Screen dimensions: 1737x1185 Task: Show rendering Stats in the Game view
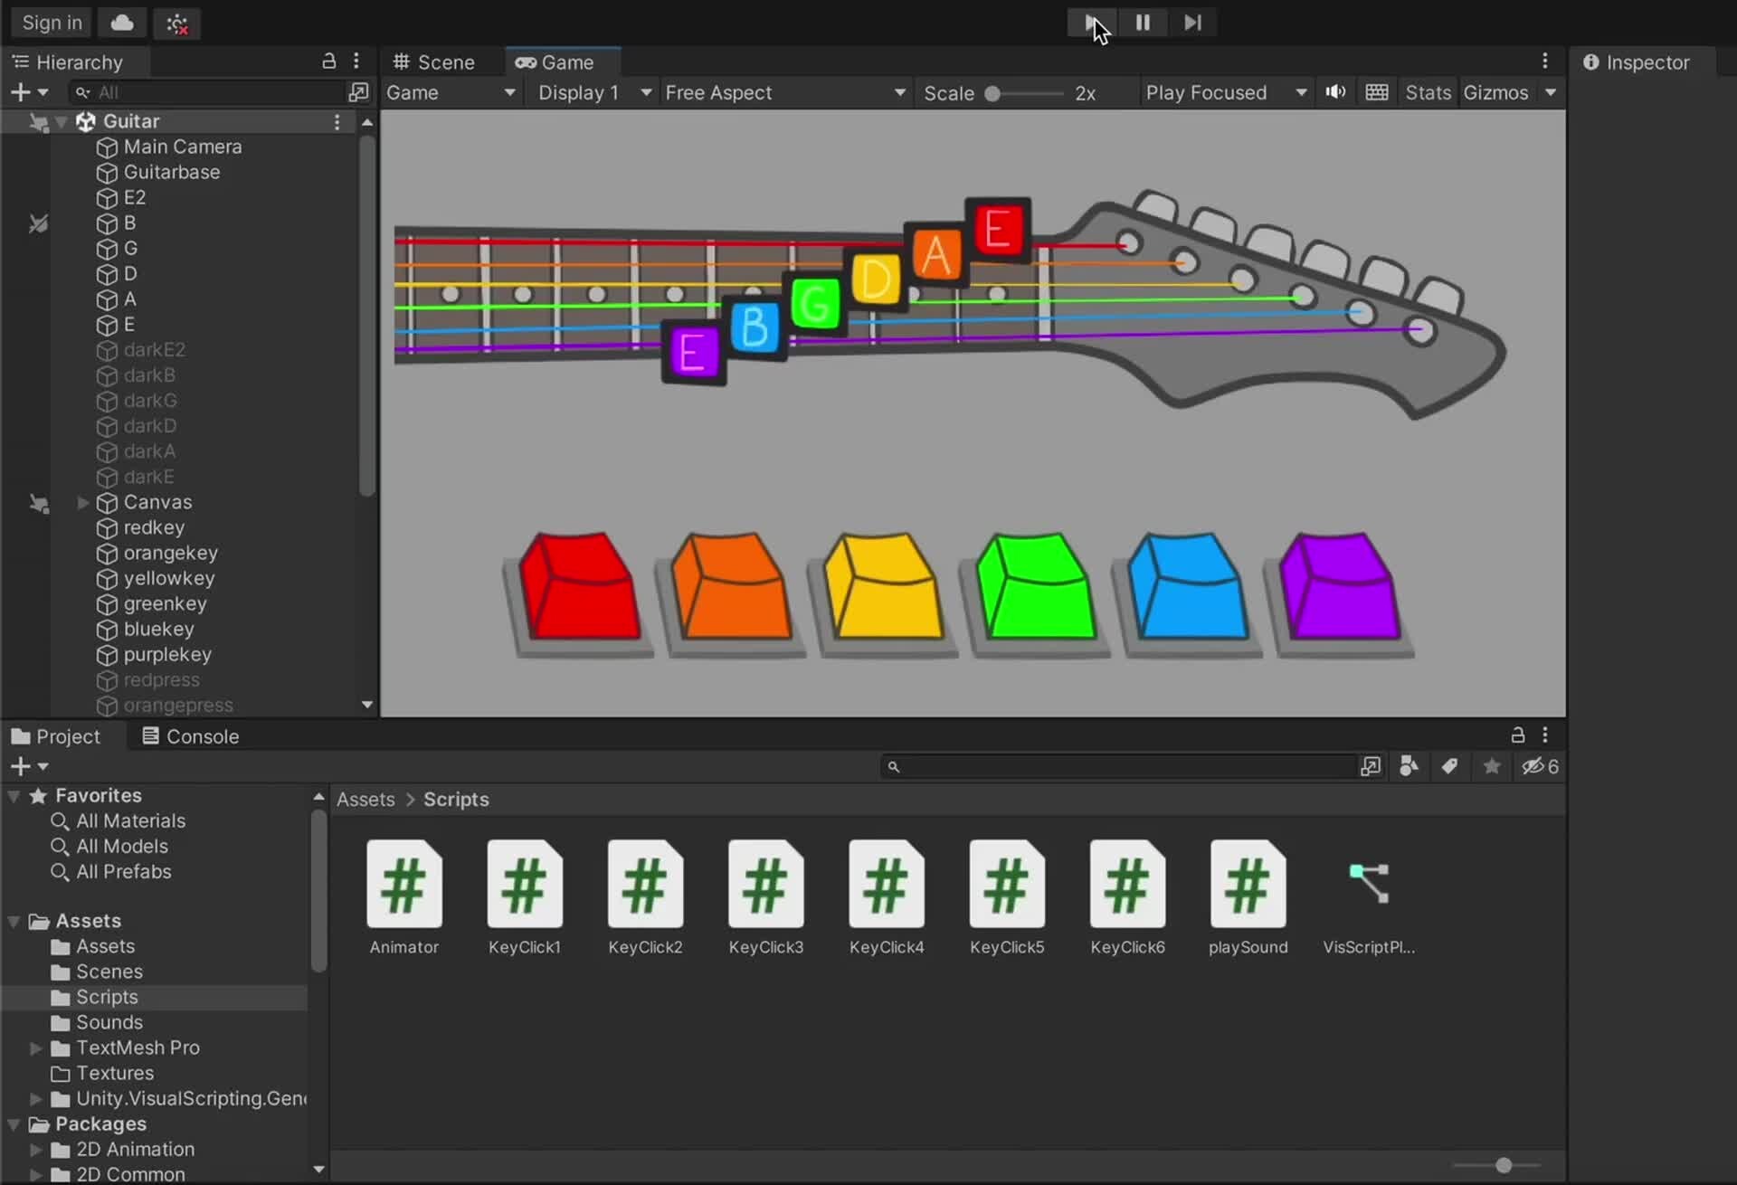1427,91
